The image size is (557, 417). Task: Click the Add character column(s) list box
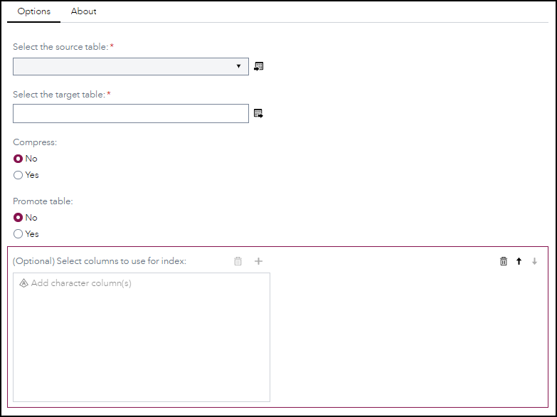point(142,337)
